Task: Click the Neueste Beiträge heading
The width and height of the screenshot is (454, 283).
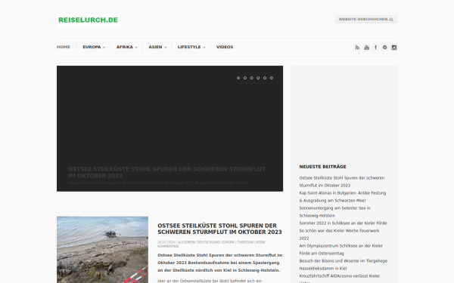Action: click(322, 167)
